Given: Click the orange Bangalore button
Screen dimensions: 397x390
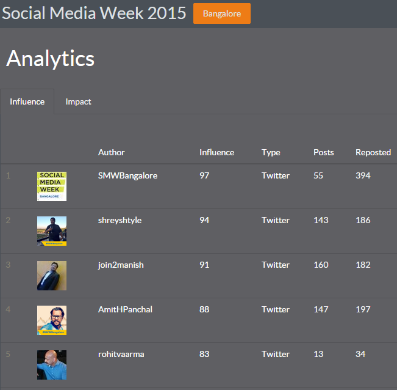Looking at the screenshot, I should point(222,13).
